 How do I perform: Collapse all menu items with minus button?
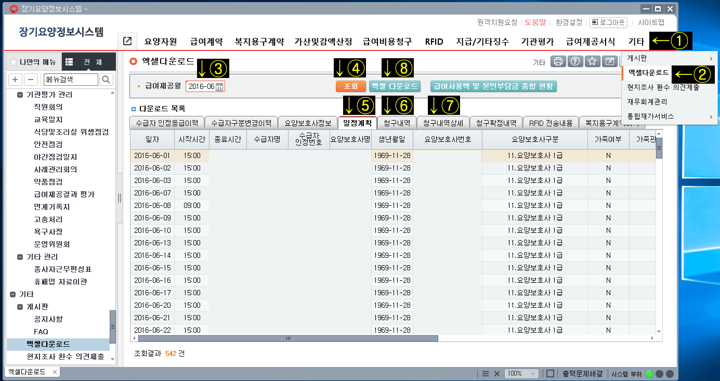(31, 80)
